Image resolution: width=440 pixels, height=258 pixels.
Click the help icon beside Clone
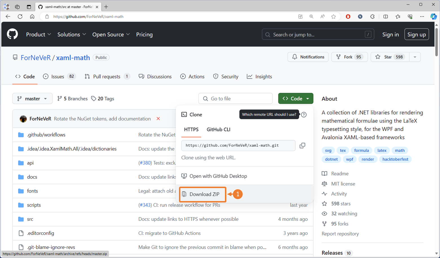(304, 114)
